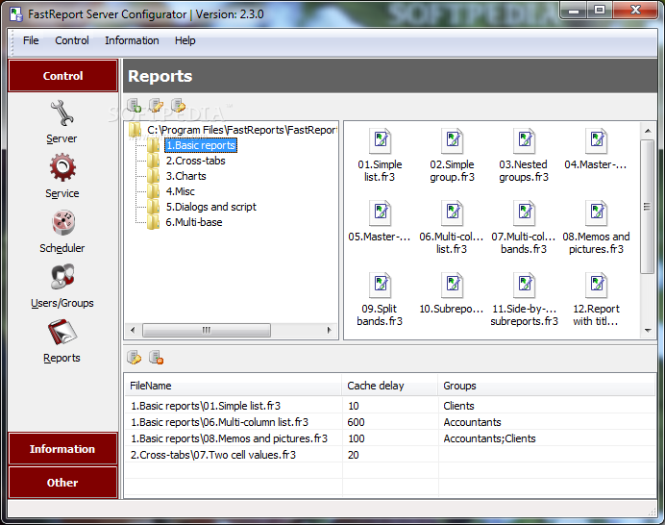Image resolution: width=665 pixels, height=525 pixels.
Task: Open the Scheduler clock icon
Action: point(63,222)
